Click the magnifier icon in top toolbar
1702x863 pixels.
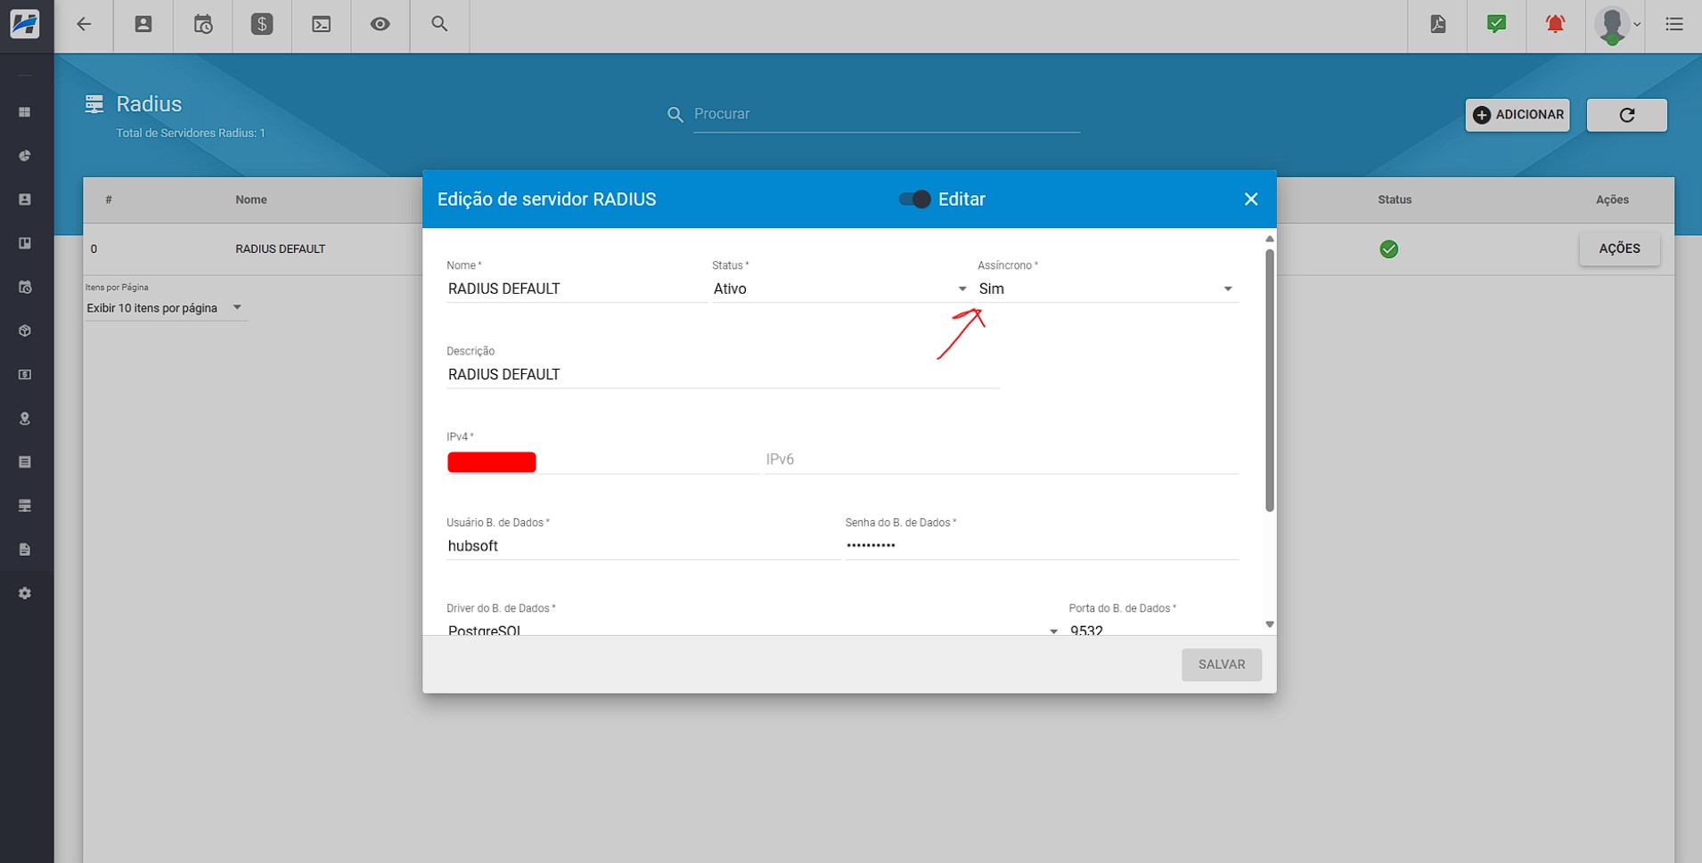pyautogui.click(x=439, y=24)
